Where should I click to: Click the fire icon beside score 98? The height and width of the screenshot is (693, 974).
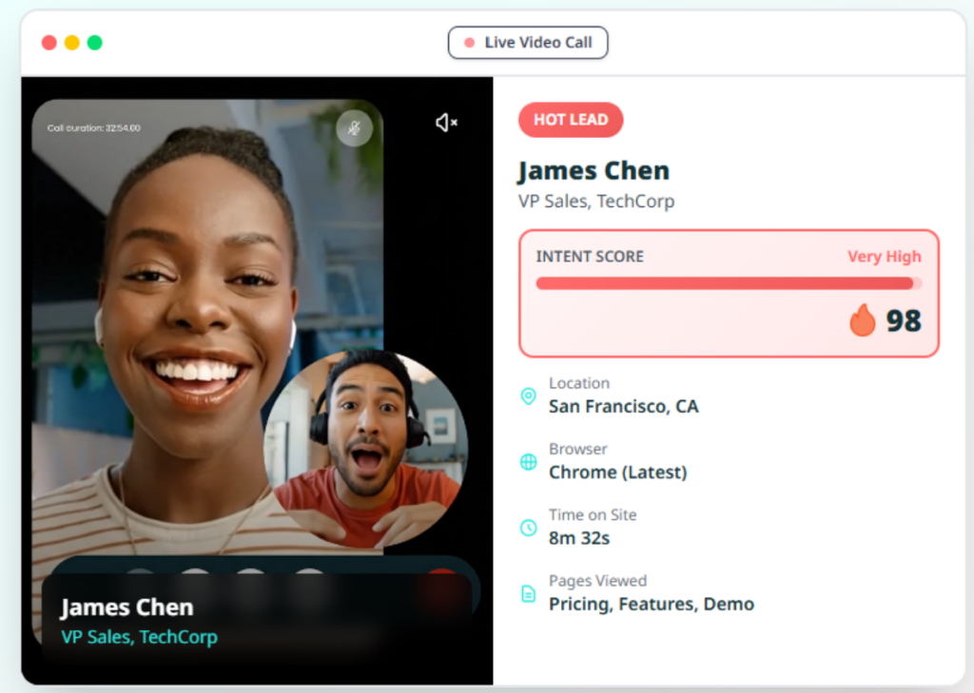pos(862,321)
